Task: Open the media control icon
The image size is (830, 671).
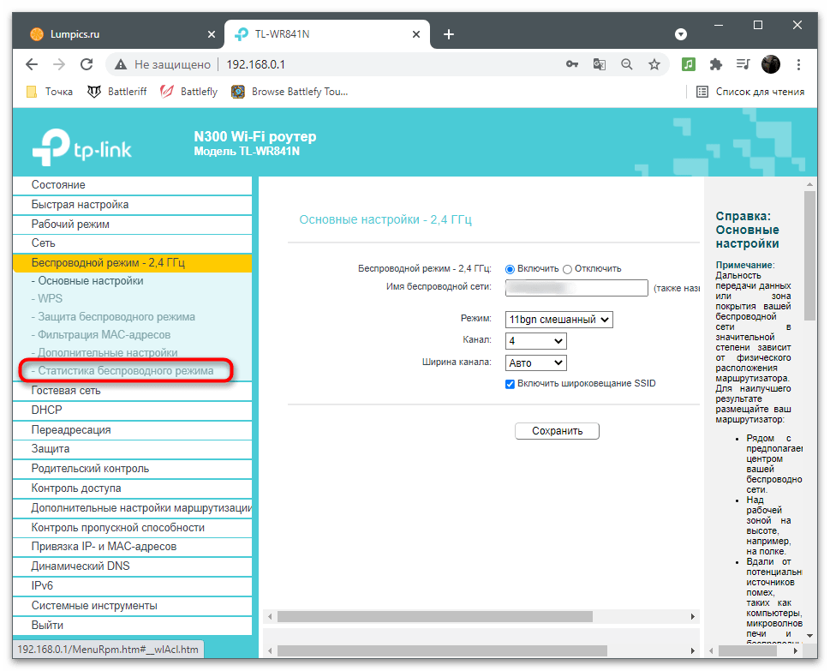Action: (x=743, y=64)
